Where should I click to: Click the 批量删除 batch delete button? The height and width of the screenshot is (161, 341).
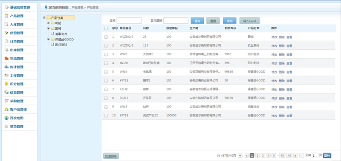(x=111, y=156)
